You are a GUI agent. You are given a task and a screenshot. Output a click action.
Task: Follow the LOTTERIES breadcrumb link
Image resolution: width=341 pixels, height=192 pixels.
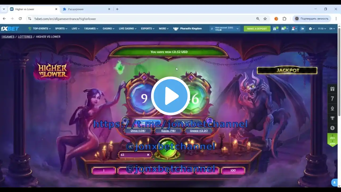tap(25, 37)
